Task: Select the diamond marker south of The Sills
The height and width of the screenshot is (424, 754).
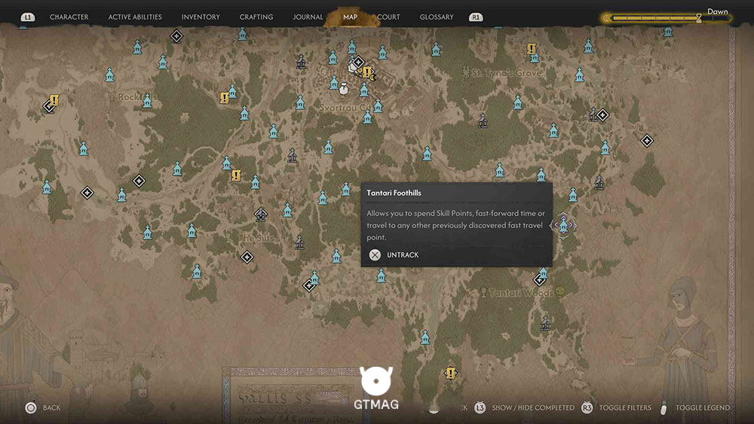Action: pos(247,257)
